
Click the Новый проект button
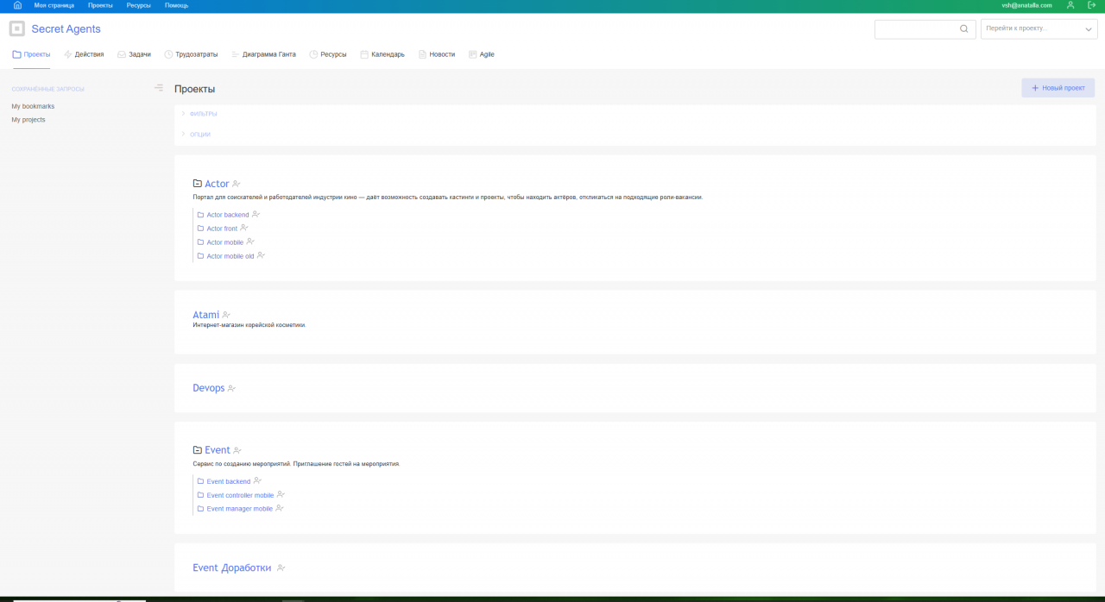point(1058,88)
